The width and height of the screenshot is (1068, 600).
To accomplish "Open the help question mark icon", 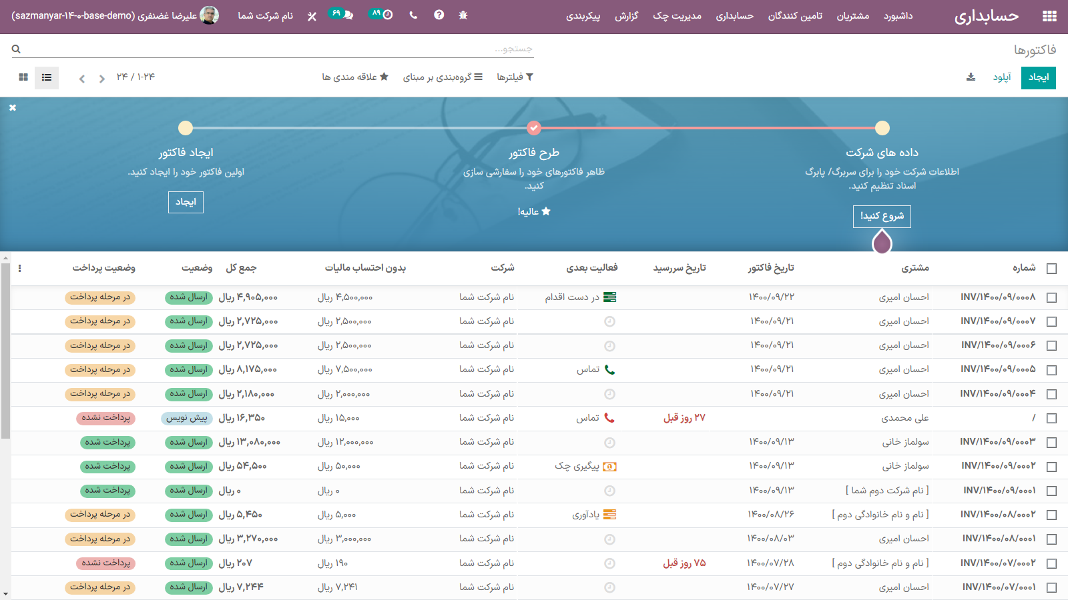I will (x=439, y=15).
